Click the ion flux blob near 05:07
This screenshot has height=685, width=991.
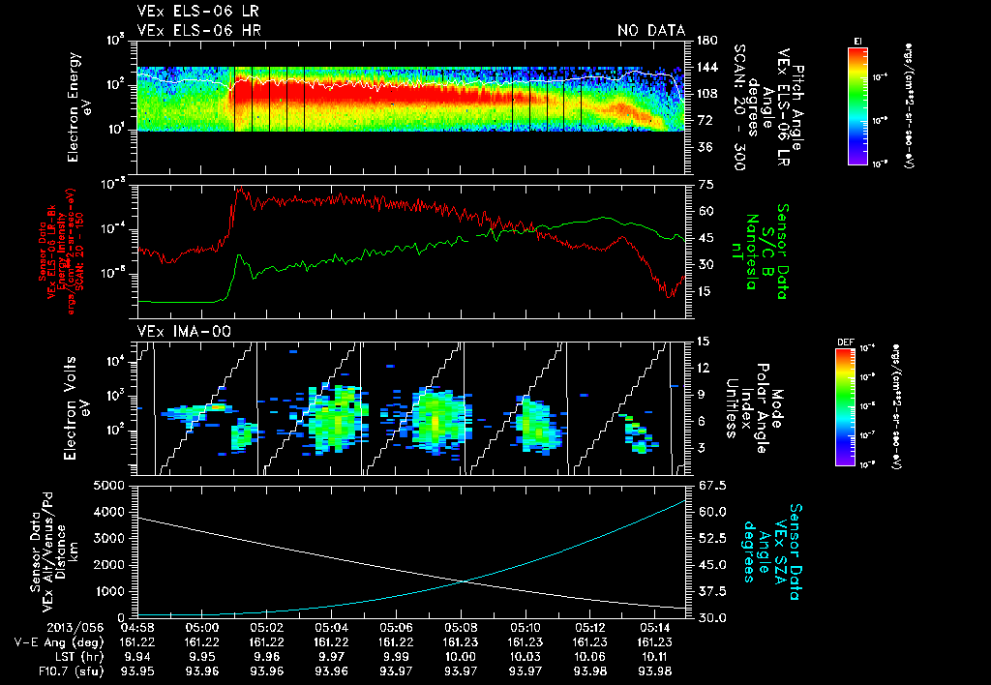(x=436, y=418)
